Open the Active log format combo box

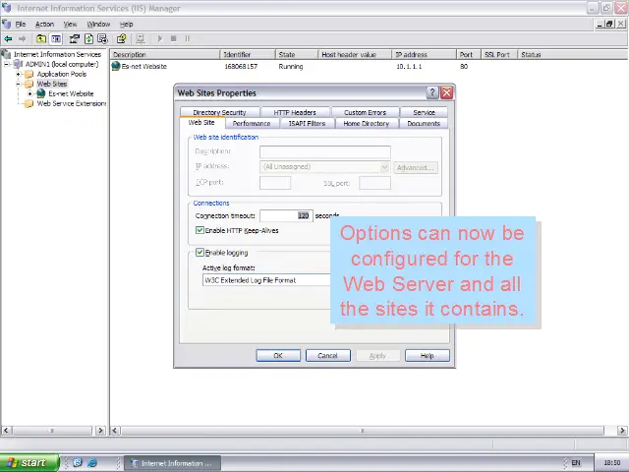tap(266, 280)
